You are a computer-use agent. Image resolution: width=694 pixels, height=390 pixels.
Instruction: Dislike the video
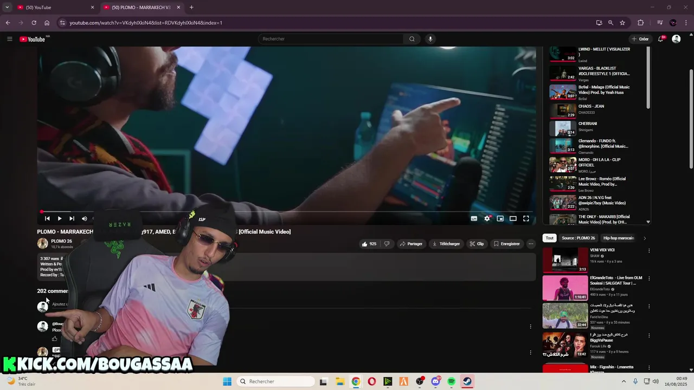tap(387, 244)
